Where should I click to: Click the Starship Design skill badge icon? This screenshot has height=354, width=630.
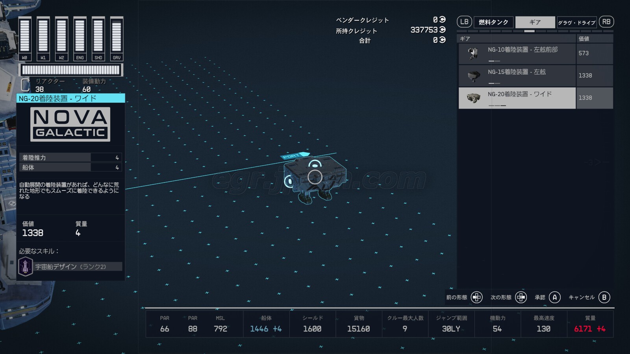click(x=26, y=267)
